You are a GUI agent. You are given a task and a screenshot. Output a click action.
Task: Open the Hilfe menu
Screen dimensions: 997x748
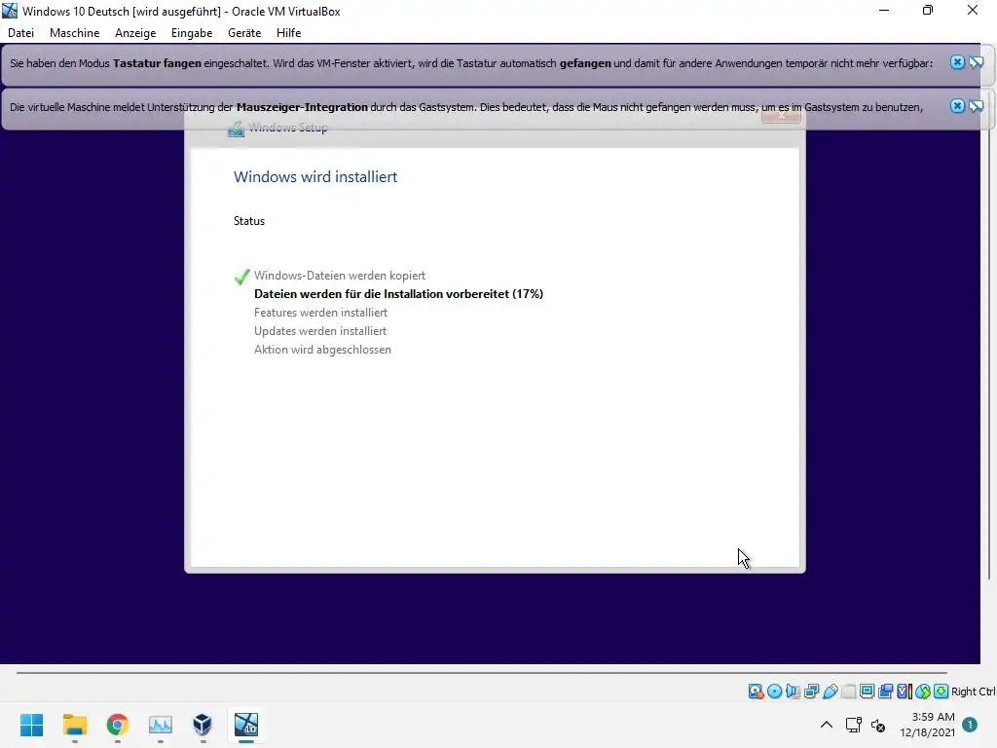click(288, 33)
